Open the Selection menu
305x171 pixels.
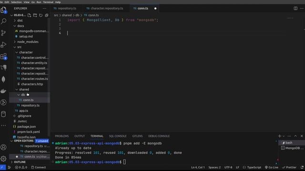tap(16, 2)
